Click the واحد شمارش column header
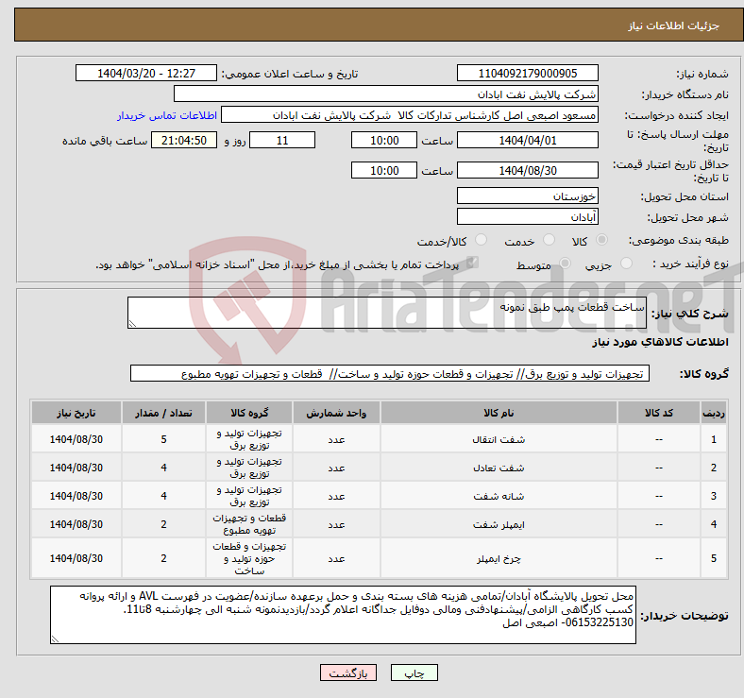The width and height of the screenshot is (744, 698). point(336,413)
